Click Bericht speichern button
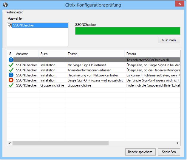This screenshot has width=187, height=160. click(140, 152)
